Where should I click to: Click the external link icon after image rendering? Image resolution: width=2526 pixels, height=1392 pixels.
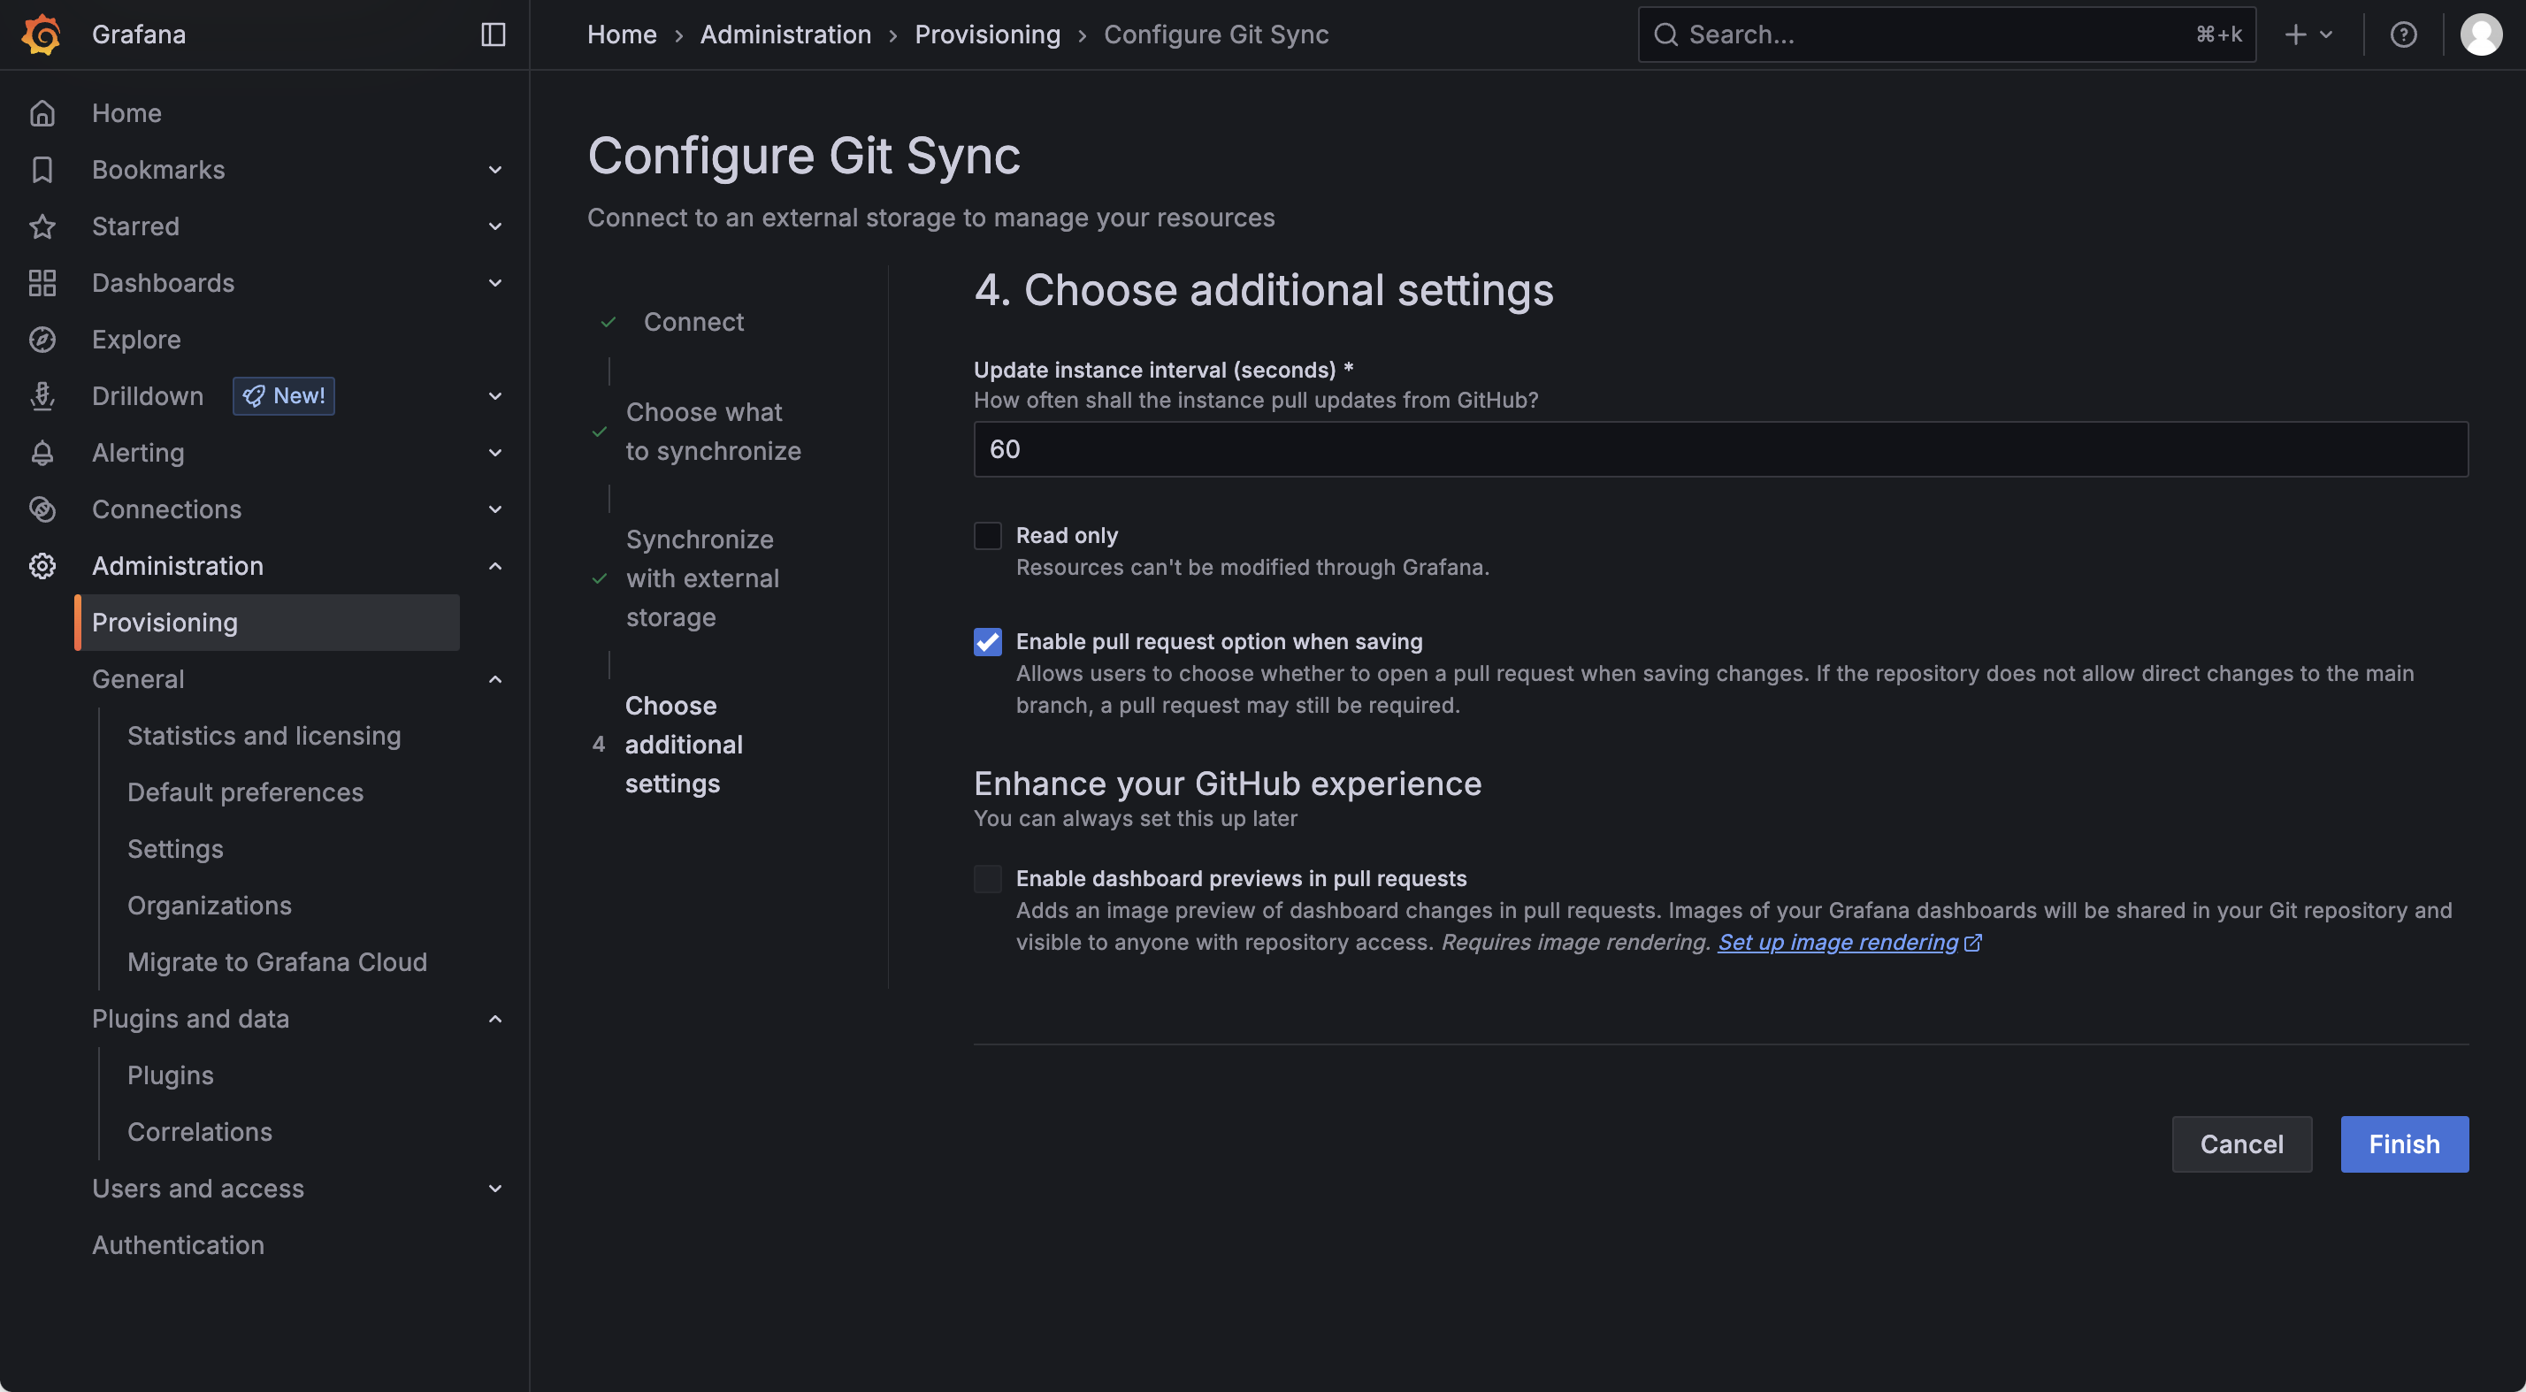coord(1973,942)
